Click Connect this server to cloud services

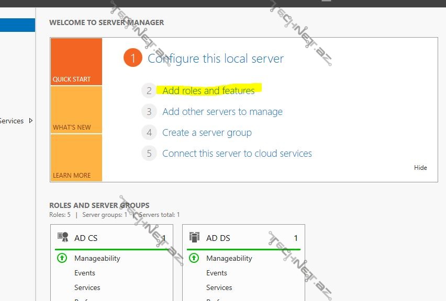point(237,154)
